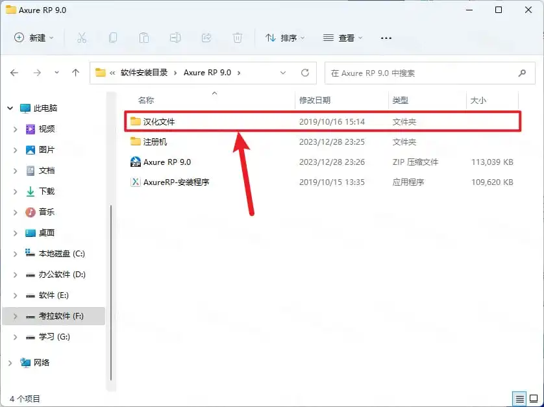This screenshot has width=544, height=407.
Task: Click the Delete trash can icon
Action: coord(238,38)
